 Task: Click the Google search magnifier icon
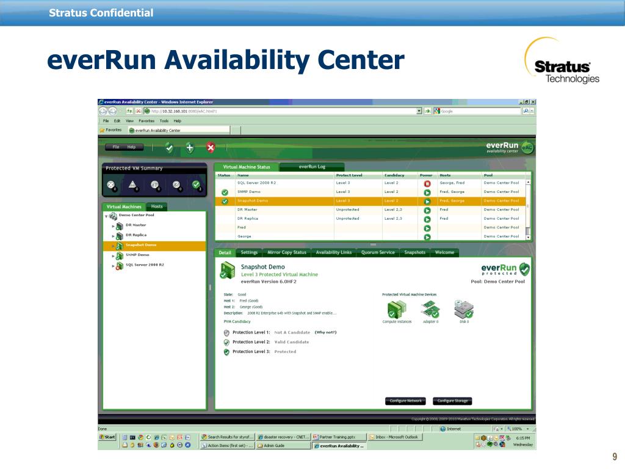[x=526, y=111]
